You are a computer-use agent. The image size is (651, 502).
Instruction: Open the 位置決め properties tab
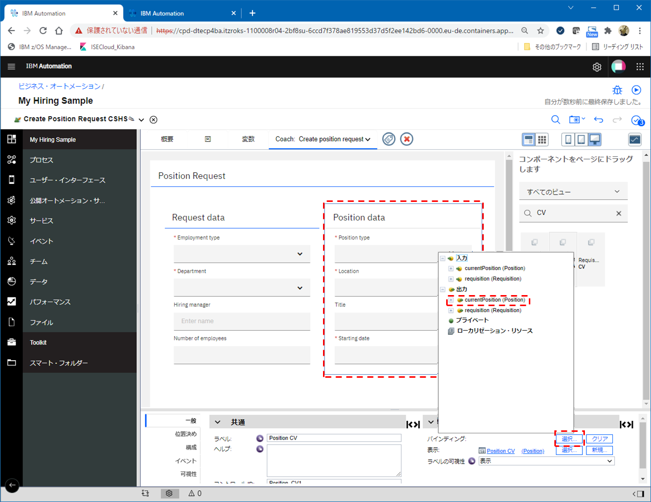tap(186, 434)
